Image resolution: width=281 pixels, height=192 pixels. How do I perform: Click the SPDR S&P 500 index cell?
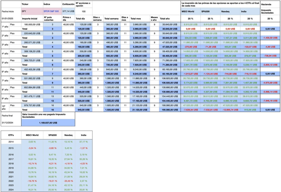tap(52, 11)
